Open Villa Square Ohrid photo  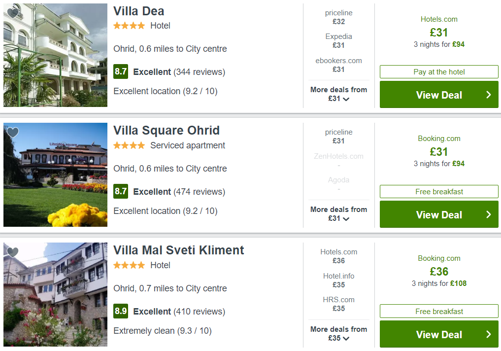click(55, 175)
